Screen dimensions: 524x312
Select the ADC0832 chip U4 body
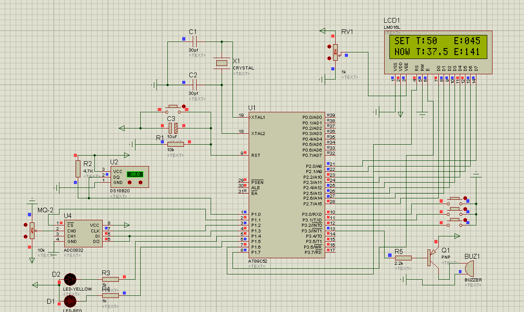83,233
